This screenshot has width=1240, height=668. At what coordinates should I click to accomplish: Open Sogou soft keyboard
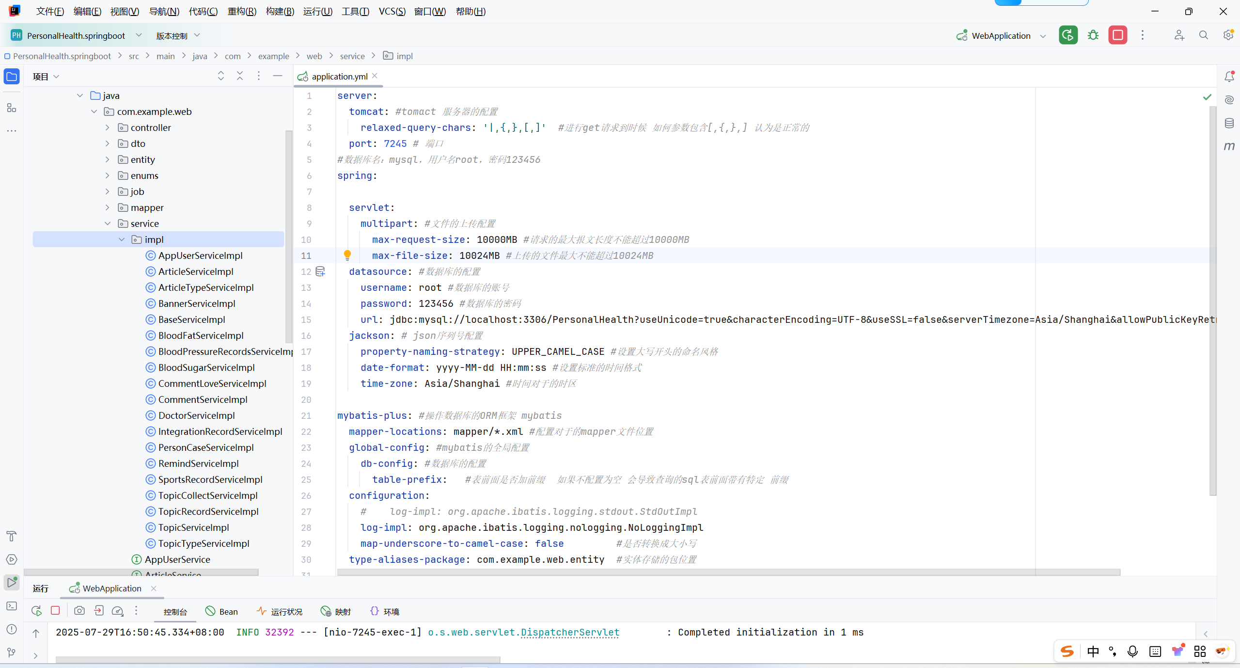tap(1155, 652)
